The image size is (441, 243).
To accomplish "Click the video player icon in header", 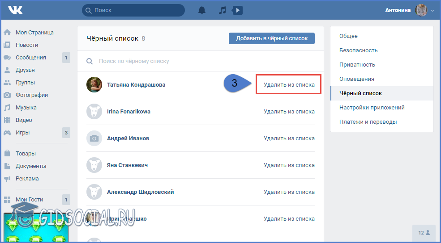I will [237, 10].
